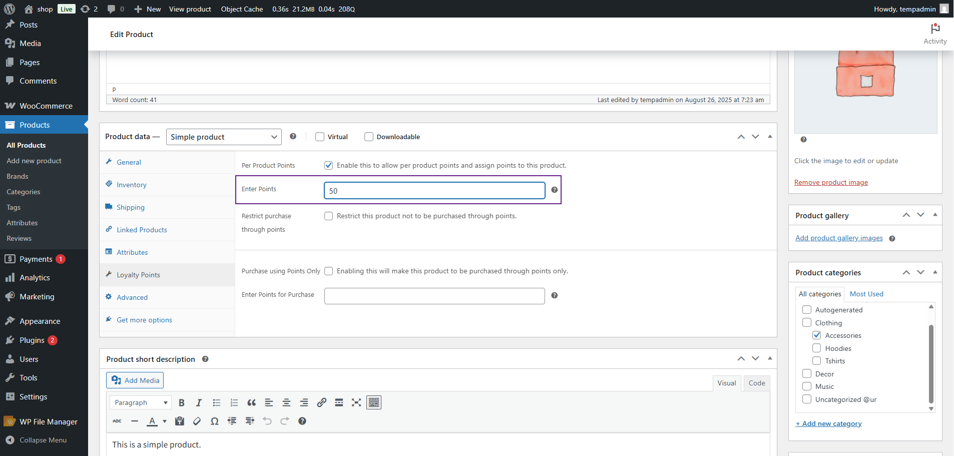The height and width of the screenshot is (456, 954).
Task: Open the WooCommerce sidebar menu
Action: coord(46,106)
